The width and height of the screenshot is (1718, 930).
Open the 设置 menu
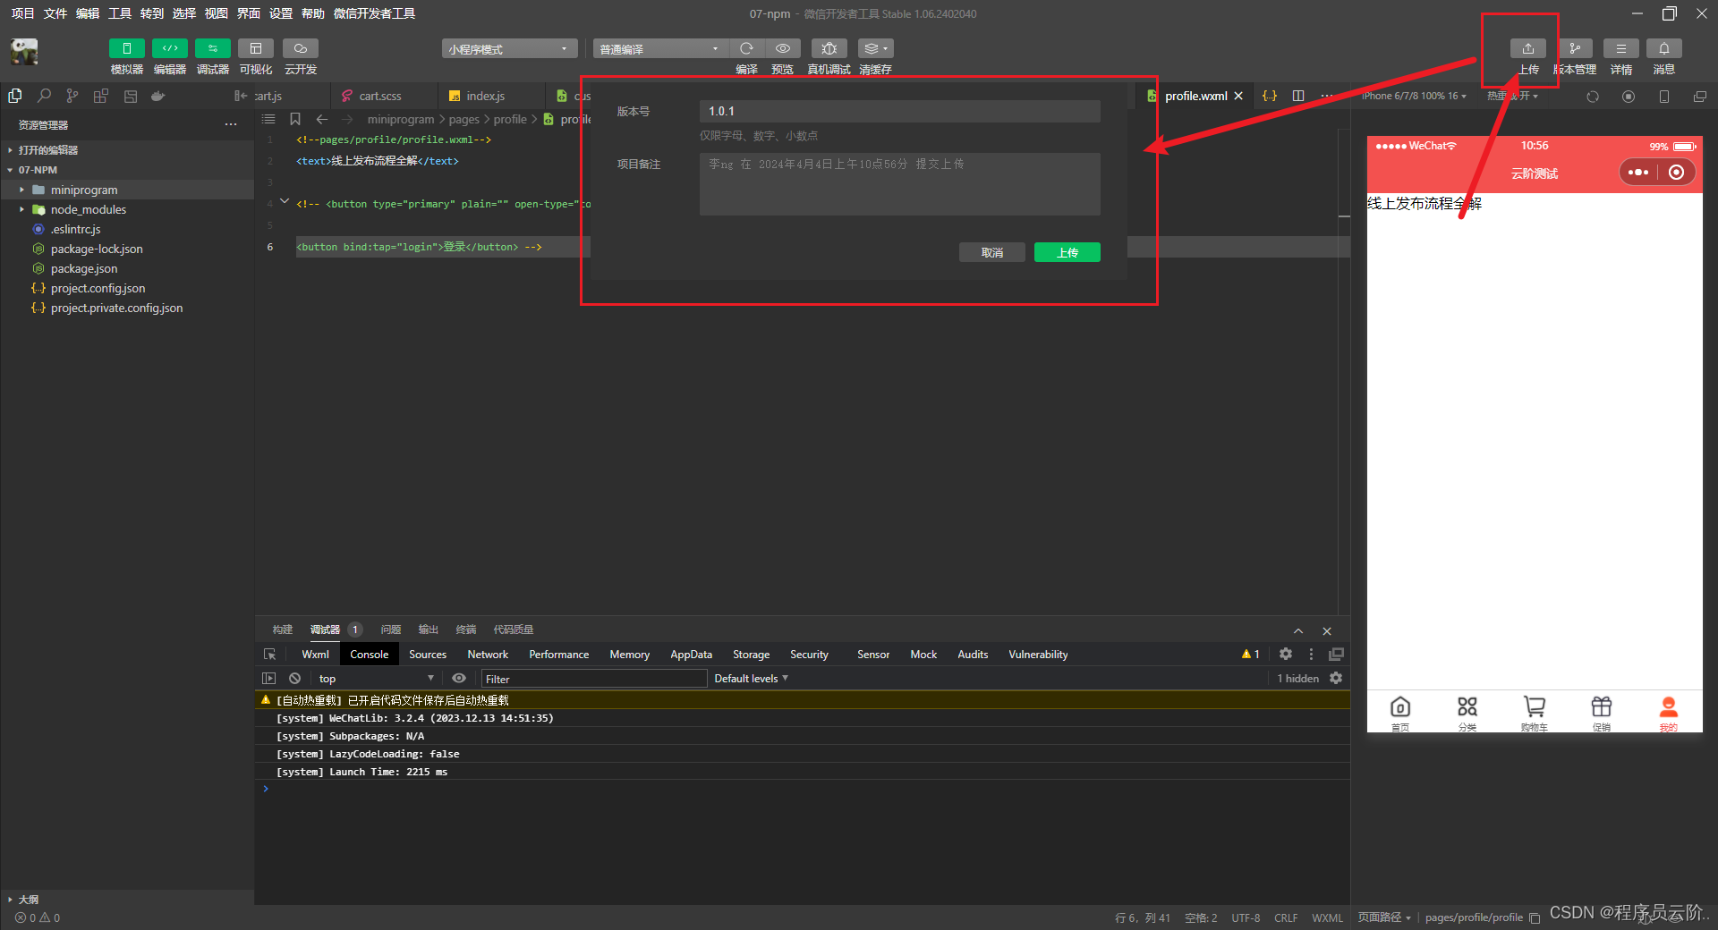(x=281, y=13)
